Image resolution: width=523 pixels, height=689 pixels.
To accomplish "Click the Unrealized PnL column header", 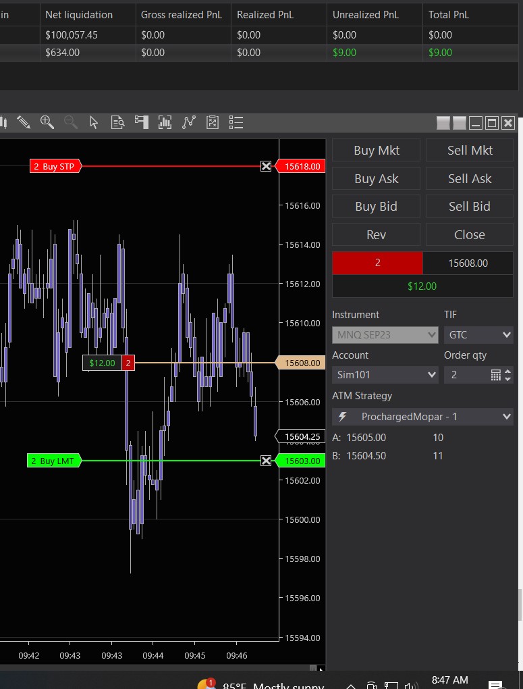I will [366, 15].
